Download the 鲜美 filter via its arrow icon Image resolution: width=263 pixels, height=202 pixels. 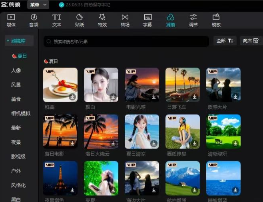coord(72,97)
